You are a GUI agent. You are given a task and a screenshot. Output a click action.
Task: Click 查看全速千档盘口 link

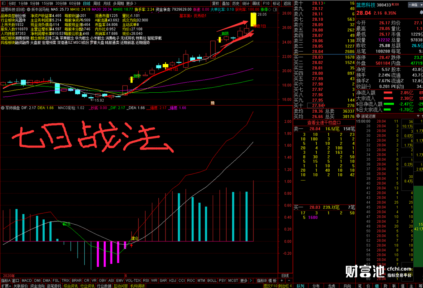click(324, 123)
